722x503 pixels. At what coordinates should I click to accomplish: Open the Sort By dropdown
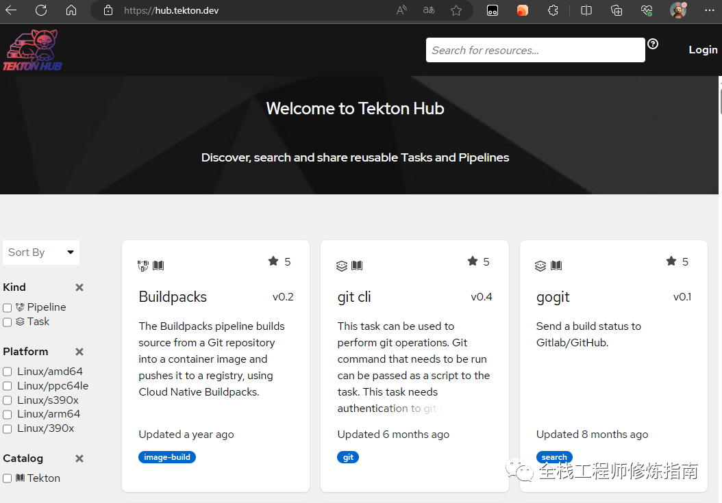[41, 253]
